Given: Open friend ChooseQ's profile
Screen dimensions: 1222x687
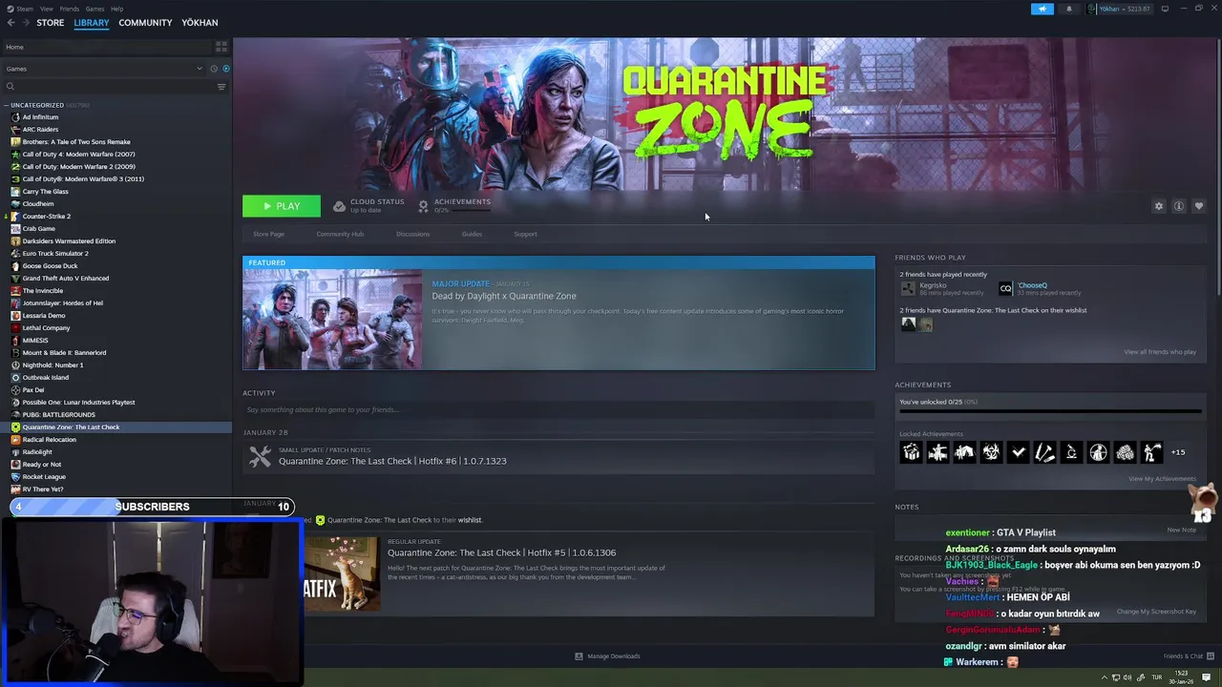Looking at the screenshot, I should point(1032,285).
